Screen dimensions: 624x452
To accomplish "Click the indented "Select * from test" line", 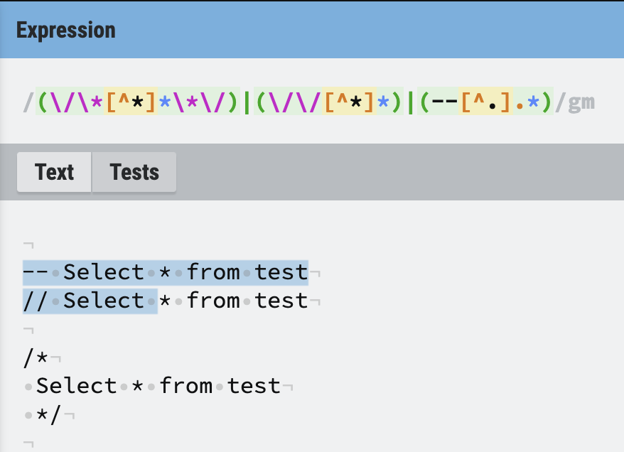I will coord(158,386).
